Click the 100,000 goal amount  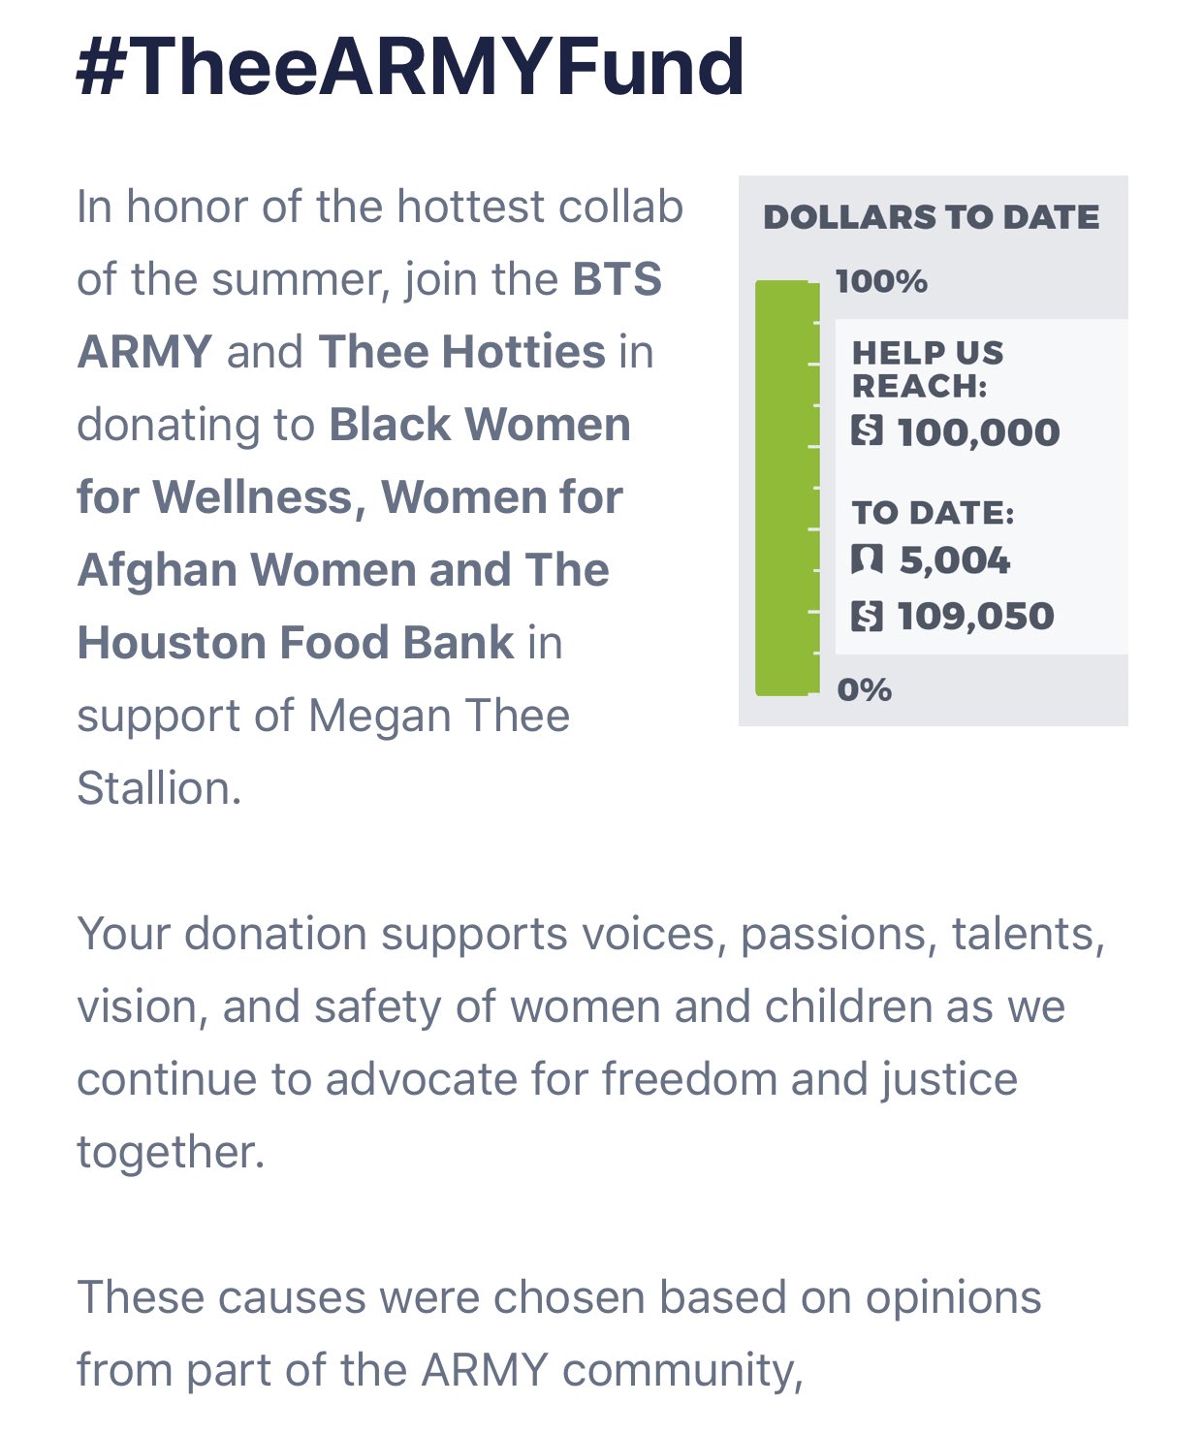[x=979, y=431]
